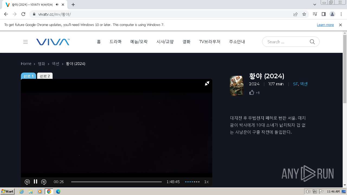This screenshot has width=347, height=195.
Task: Click the search magnifier icon
Action: pos(312,42)
